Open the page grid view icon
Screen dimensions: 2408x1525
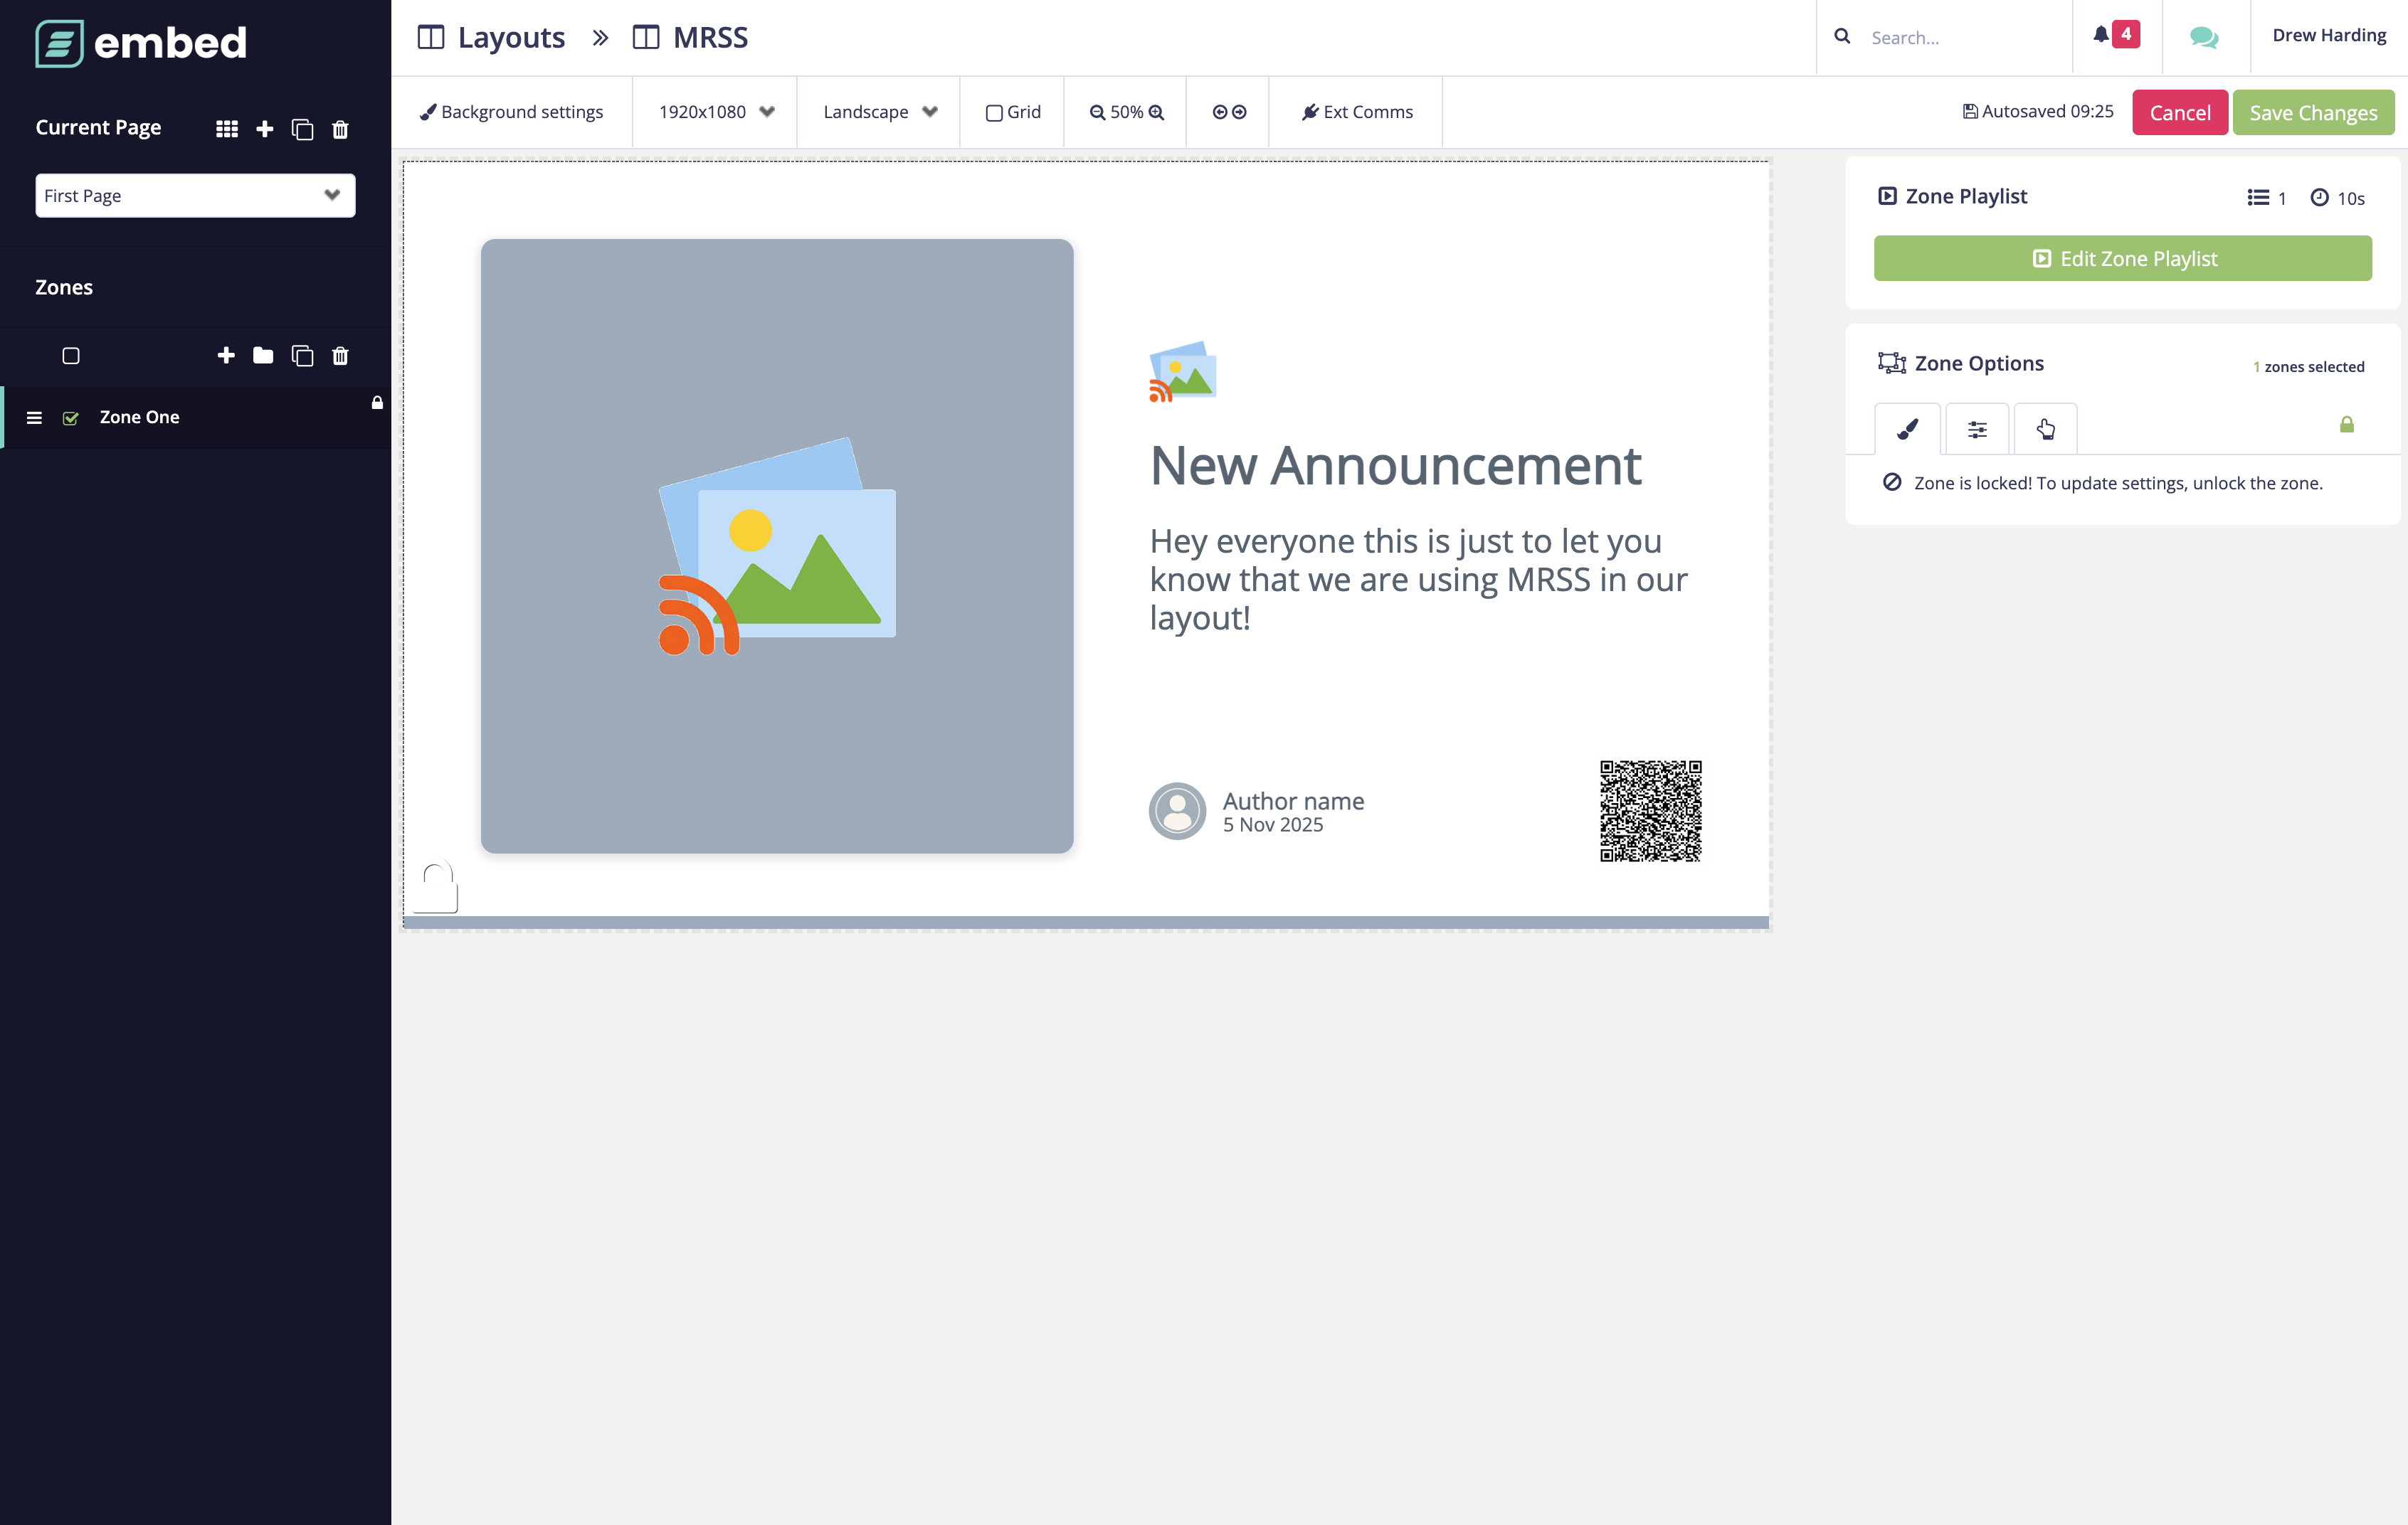[x=227, y=129]
